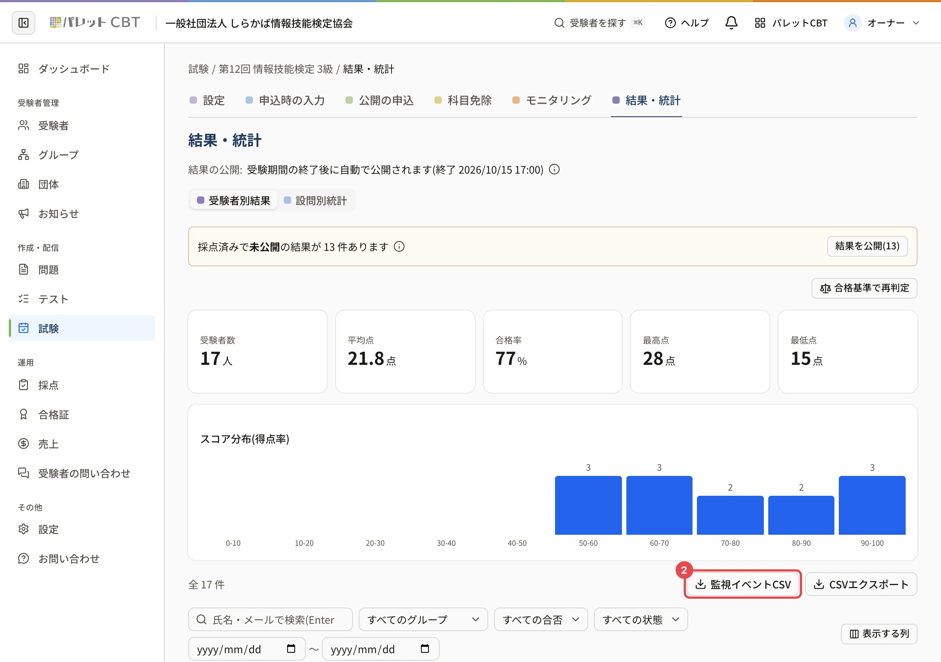Open 設定 settings in the sidebar
Screen dimensions: 941x662
tap(82, 529)
